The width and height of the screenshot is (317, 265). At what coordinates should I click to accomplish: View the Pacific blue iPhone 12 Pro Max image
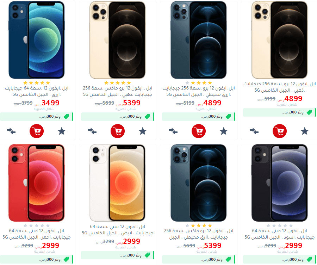click(199, 183)
